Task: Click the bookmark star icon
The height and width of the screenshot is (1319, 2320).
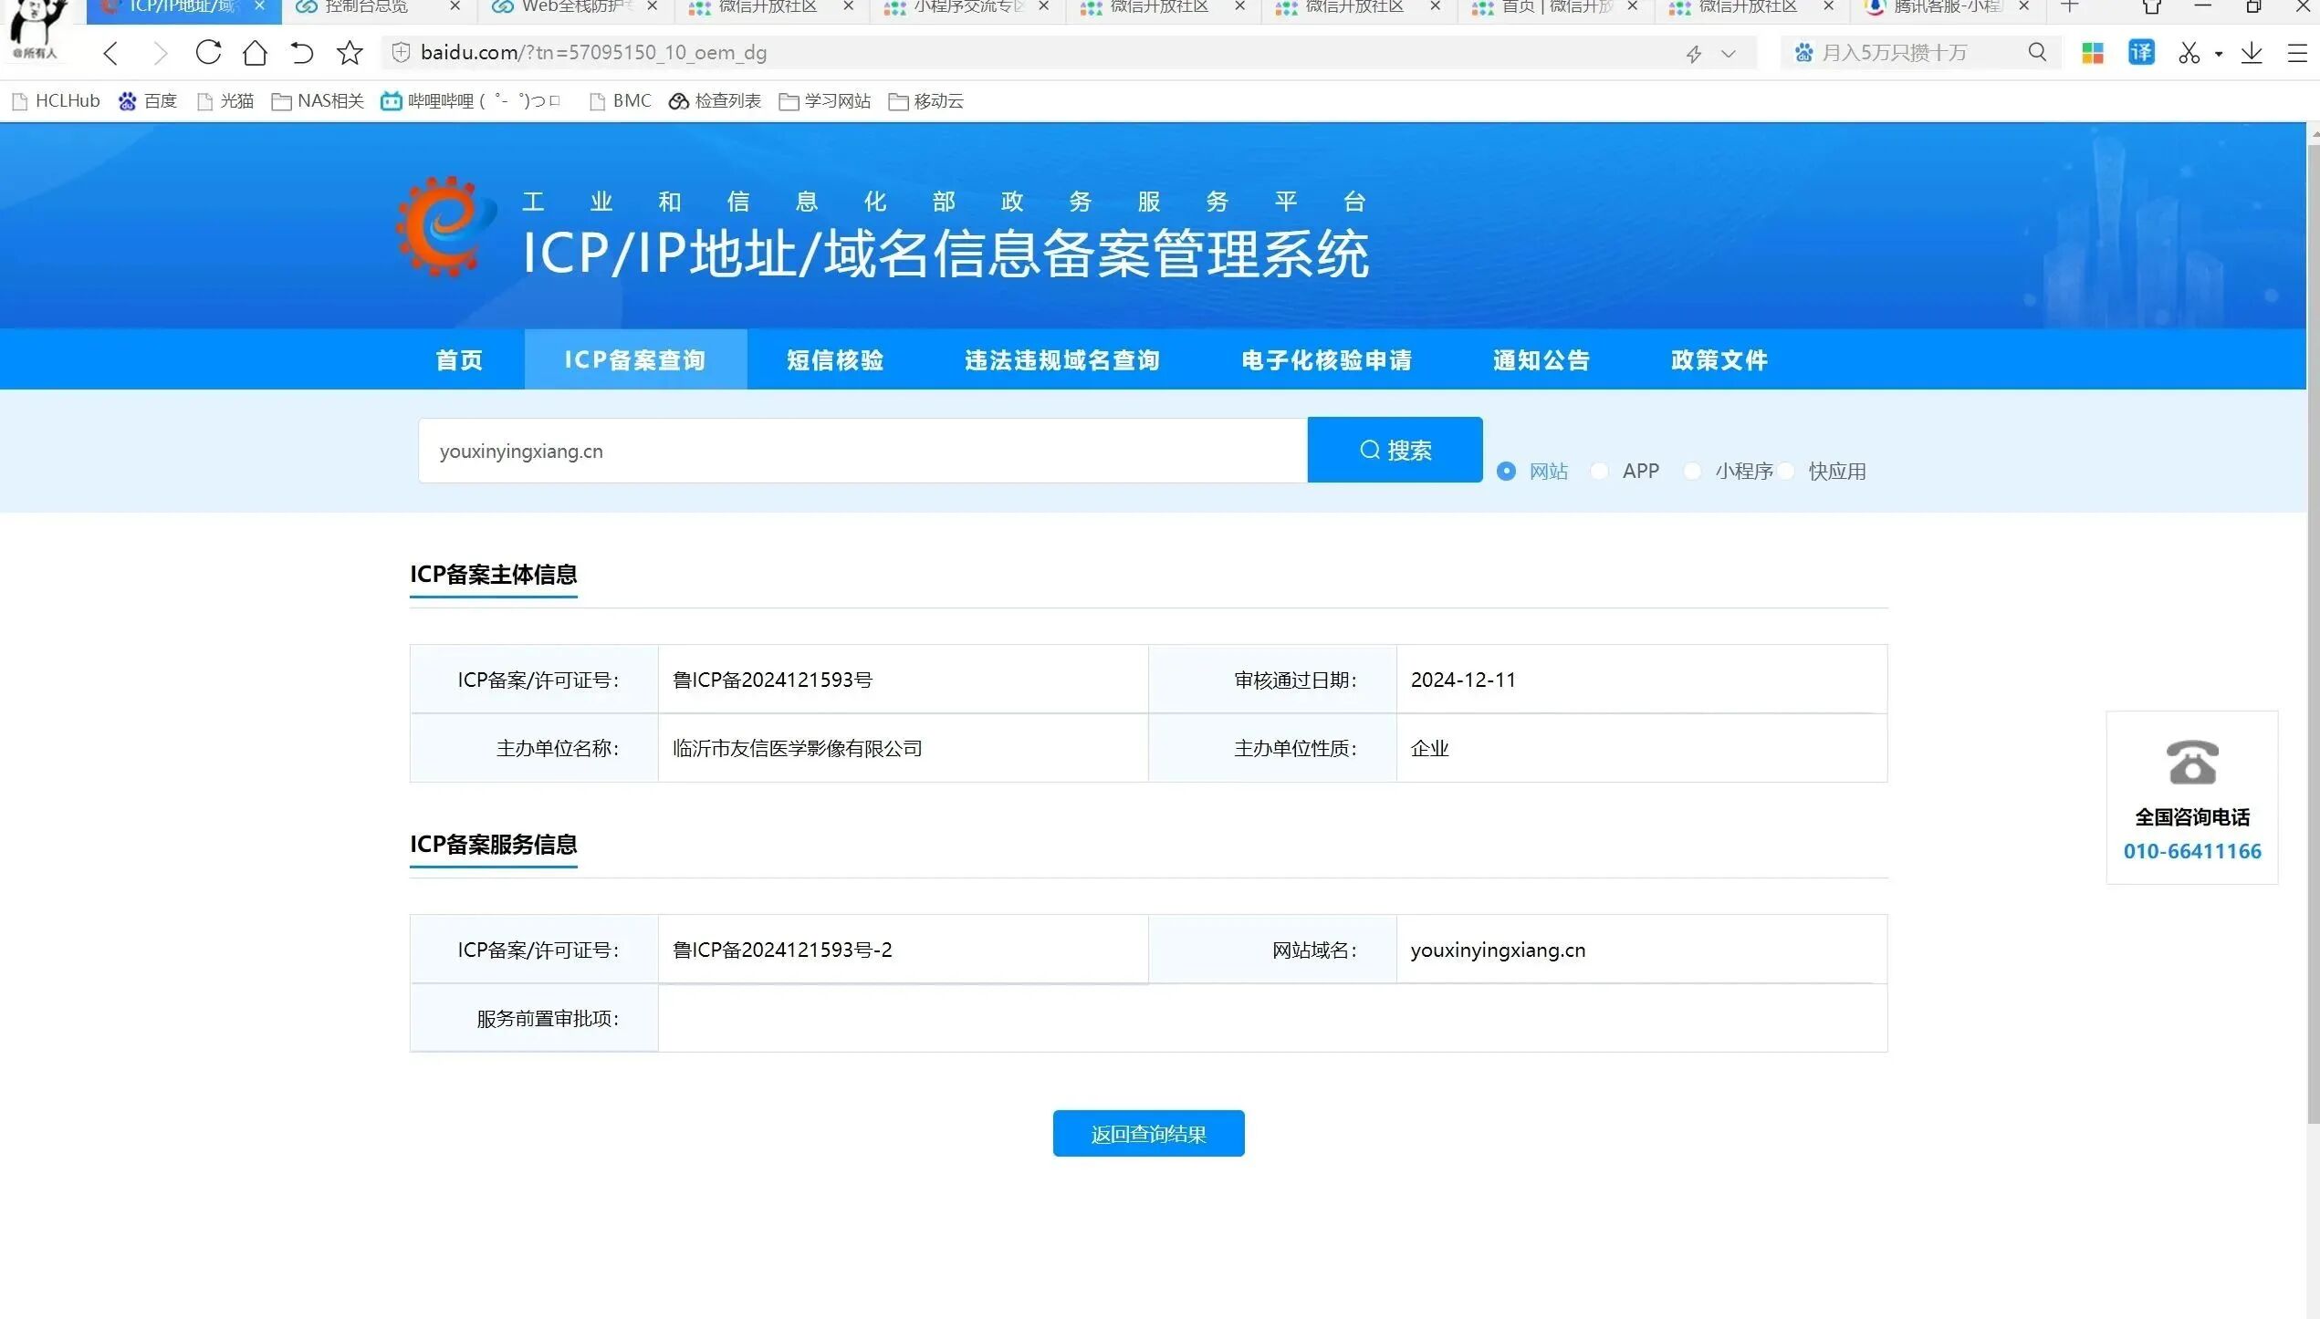Action: (x=350, y=53)
